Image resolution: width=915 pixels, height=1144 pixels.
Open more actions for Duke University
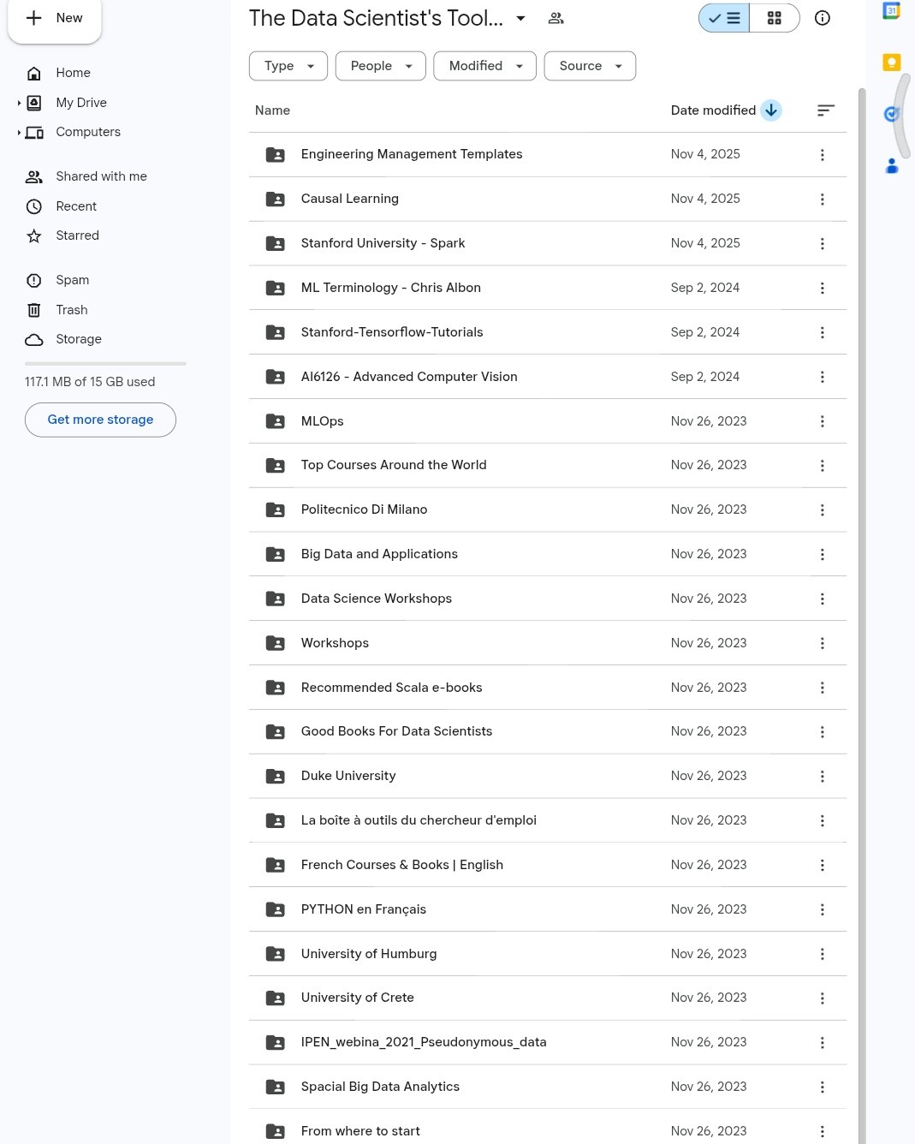[823, 777]
